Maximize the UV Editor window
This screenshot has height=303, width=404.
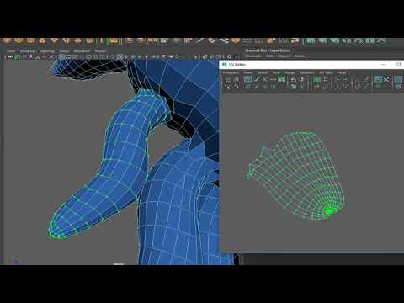coord(398,65)
